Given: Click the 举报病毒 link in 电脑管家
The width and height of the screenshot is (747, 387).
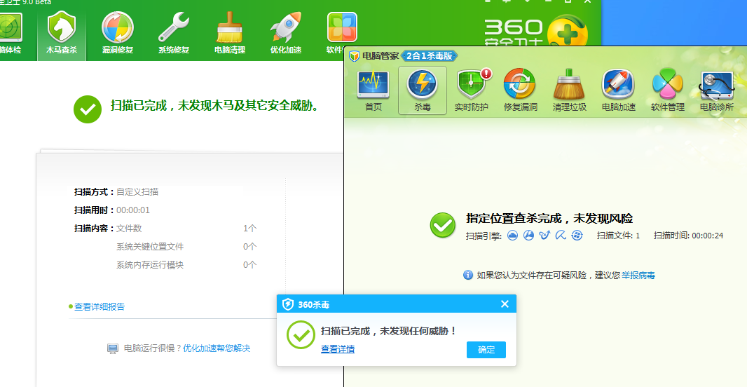Looking at the screenshot, I should pos(638,275).
